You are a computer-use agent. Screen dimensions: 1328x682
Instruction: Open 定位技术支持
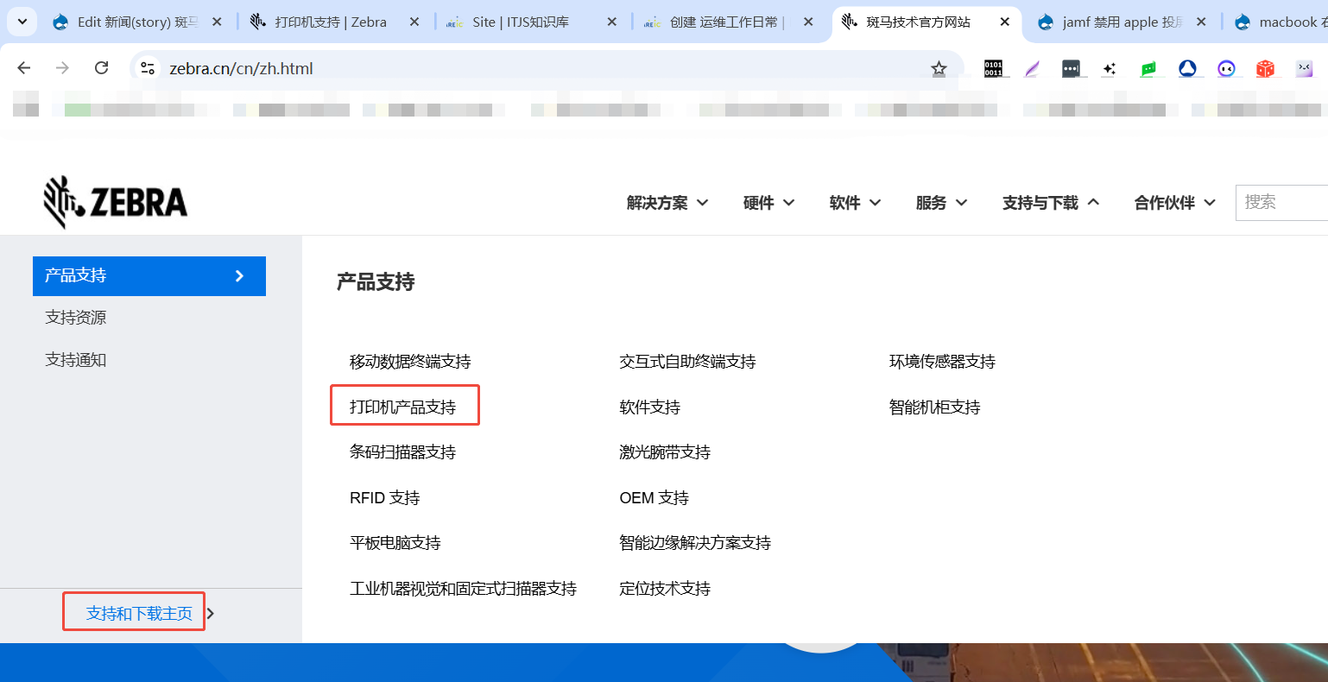pyautogui.click(x=665, y=588)
